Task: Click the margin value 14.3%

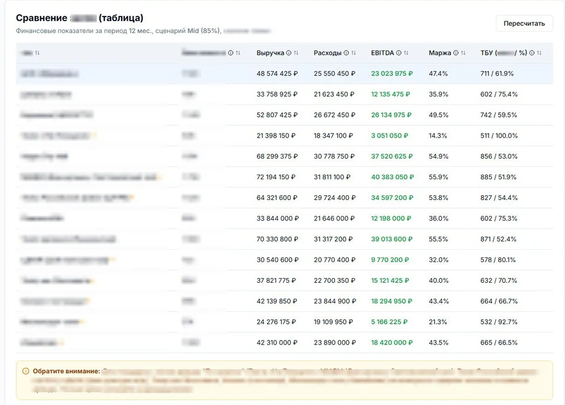Action: click(438, 136)
